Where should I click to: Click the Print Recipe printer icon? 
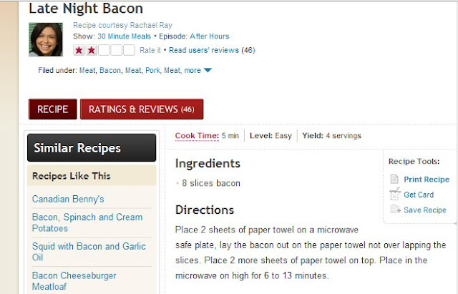(x=394, y=180)
